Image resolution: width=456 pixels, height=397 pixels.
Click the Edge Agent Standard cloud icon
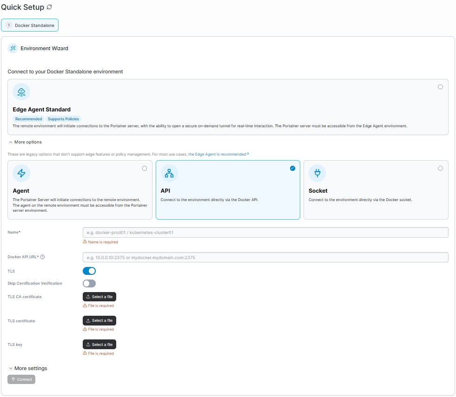pos(21,92)
